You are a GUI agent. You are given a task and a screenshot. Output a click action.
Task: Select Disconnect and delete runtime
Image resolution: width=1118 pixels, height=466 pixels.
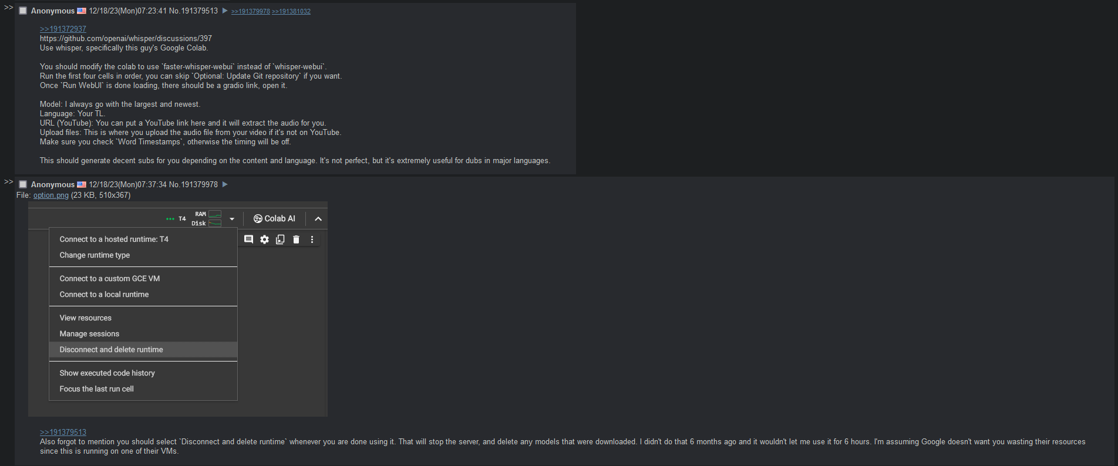(x=111, y=350)
